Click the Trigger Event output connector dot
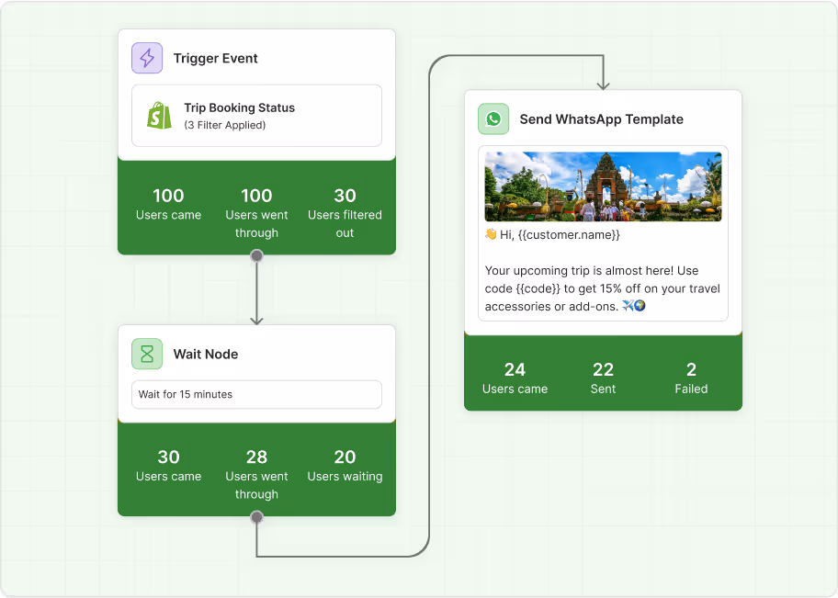 coord(256,255)
